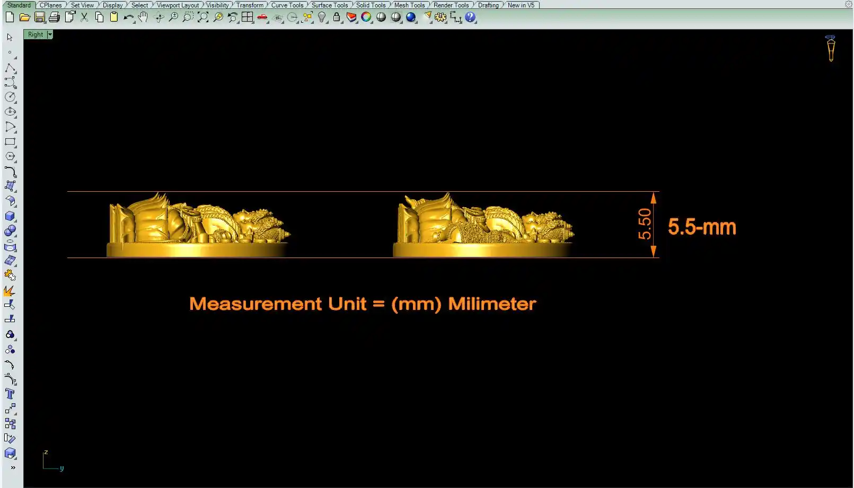This screenshot has height=488, width=854.
Task: Click the blue Help question mark button
Action: tap(470, 17)
